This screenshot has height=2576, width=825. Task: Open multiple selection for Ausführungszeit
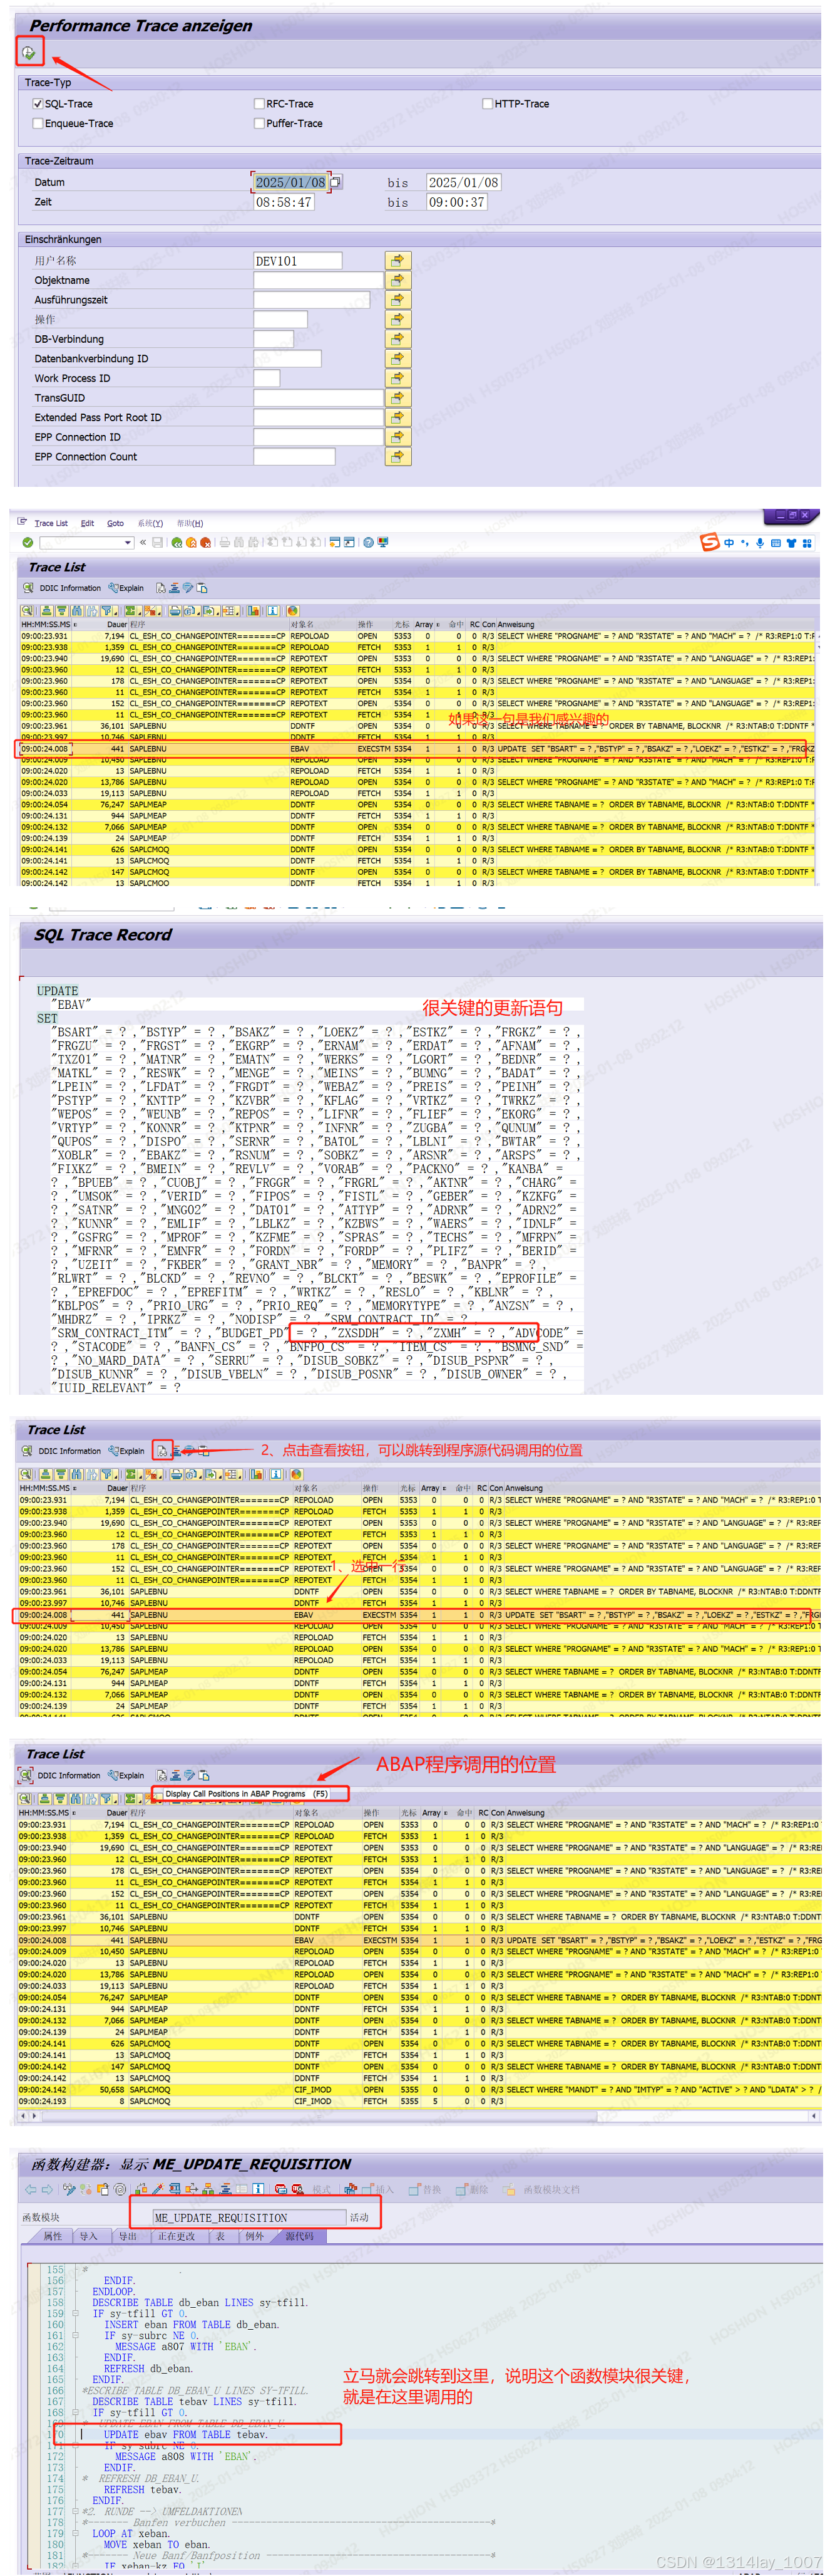(397, 300)
